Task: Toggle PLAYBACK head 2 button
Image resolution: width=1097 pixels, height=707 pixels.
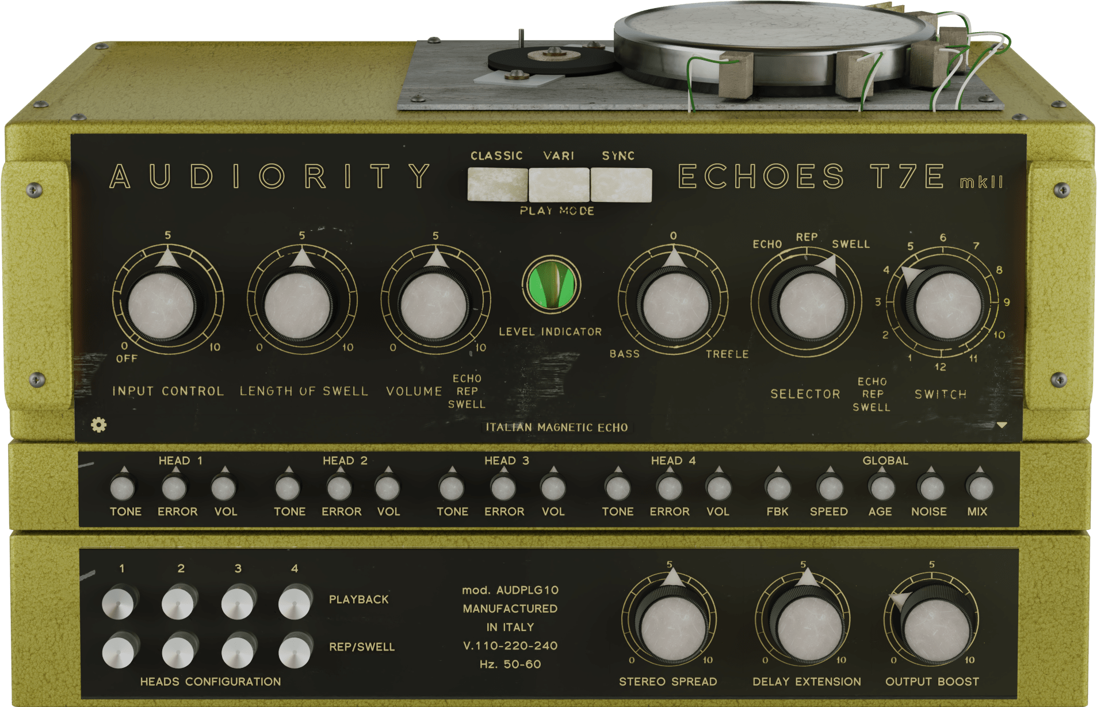Action: tap(179, 602)
